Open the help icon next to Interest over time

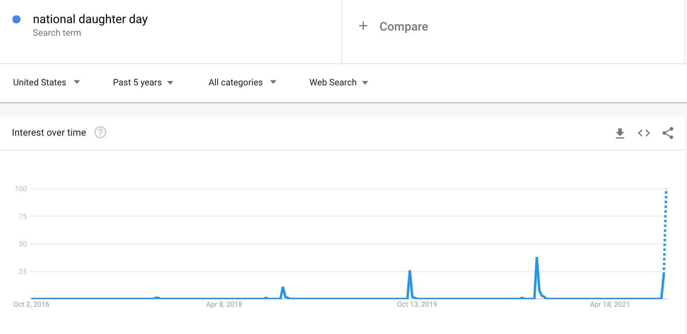tap(100, 132)
